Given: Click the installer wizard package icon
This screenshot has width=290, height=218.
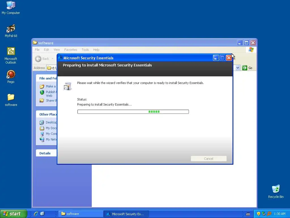Looking at the screenshot, I should 67,86.
